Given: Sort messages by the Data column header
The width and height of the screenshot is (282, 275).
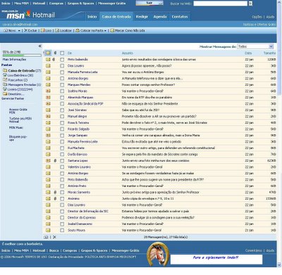Looking at the screenshot, I should click(248, 53).
